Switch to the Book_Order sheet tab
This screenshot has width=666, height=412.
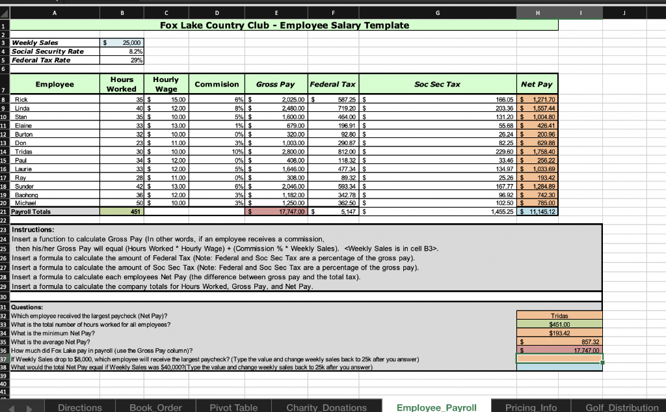155,407
